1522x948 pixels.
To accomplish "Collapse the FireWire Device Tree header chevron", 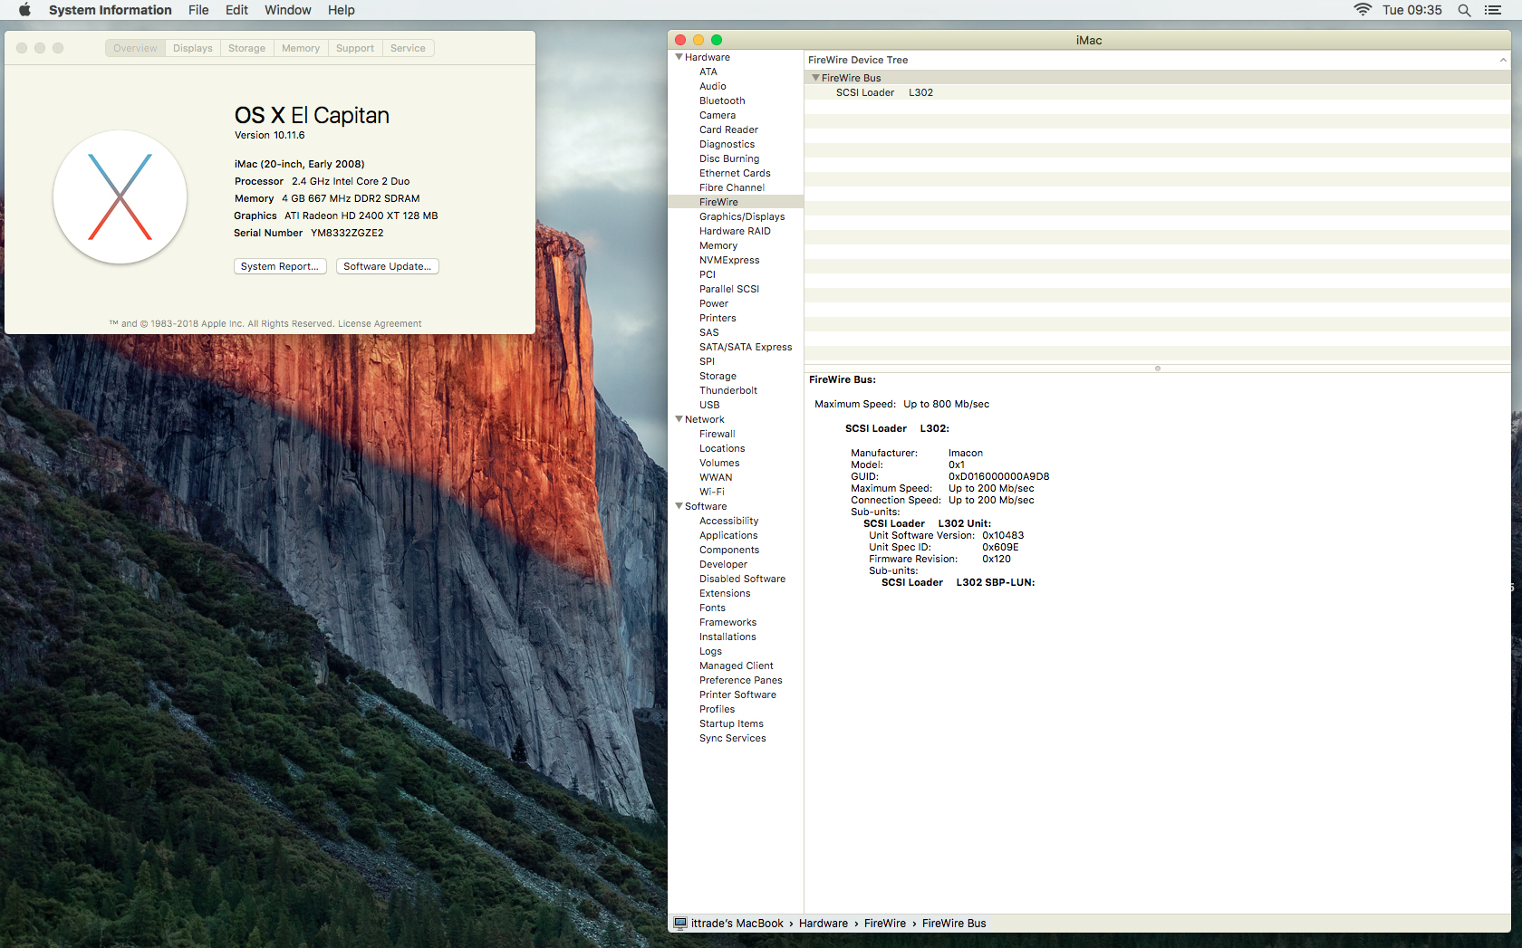I will click(x=1503, y=60).
